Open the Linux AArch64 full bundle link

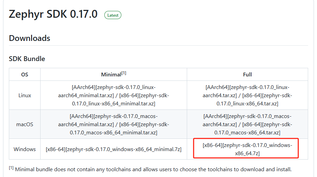point(247,87)
